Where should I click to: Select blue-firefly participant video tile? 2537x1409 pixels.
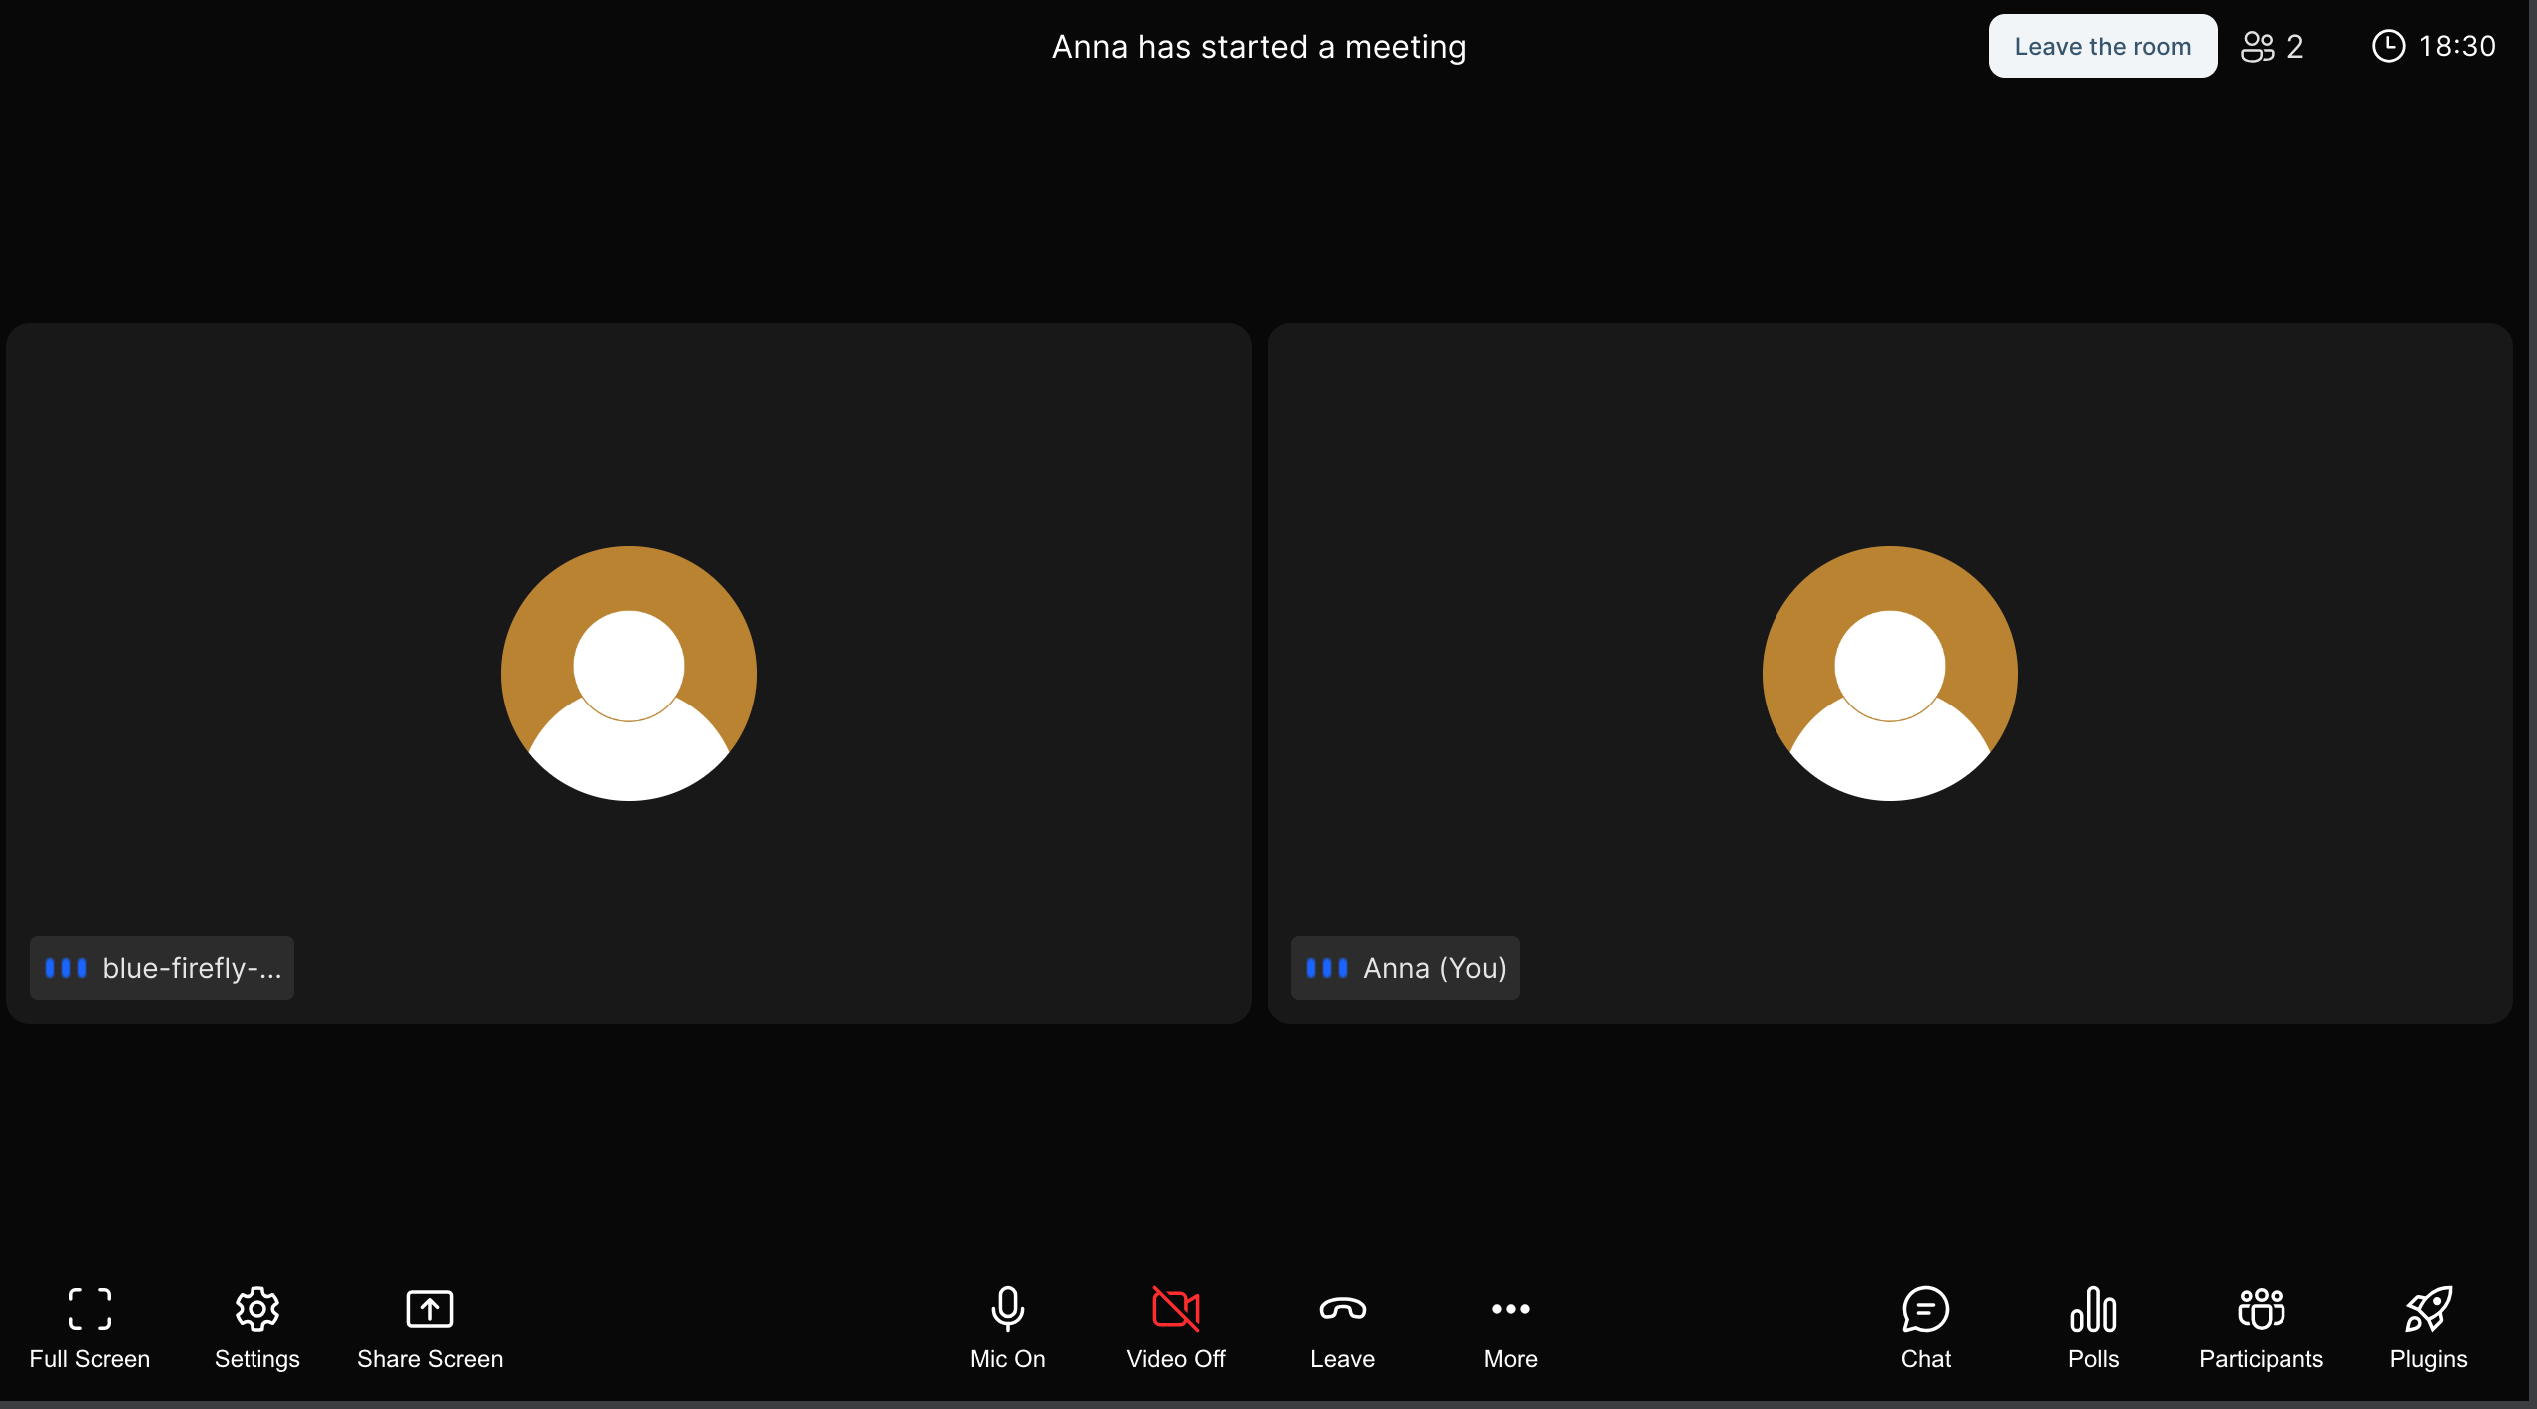pyautogui.click(x=628, y=674)
